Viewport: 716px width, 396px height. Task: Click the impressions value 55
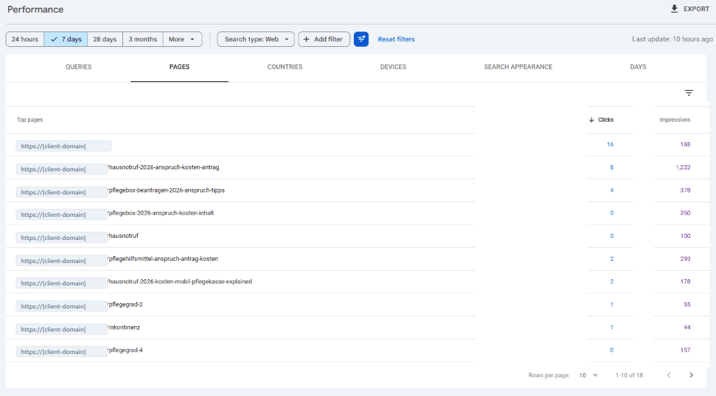click(x=687, y=304)
